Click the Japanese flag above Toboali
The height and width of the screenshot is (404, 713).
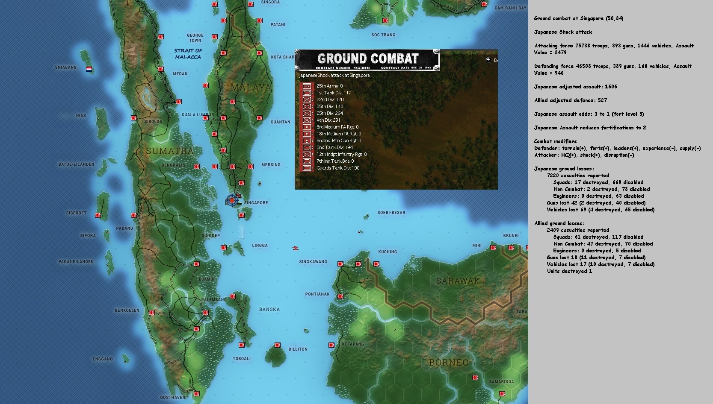click(242, 345)
